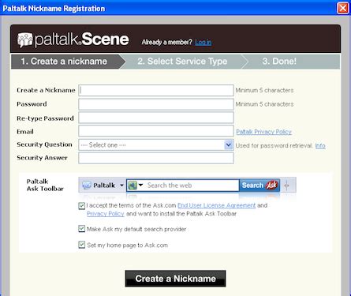Click the Paltalk icon in Ask toolbar
The height and width of the screenshot is (296, 351).
(x=87, y=185)
